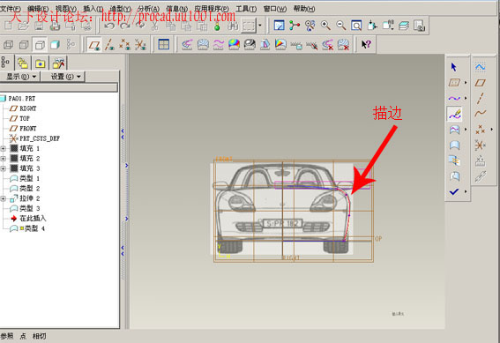Click the Refit to screen icon

point(356,26)
